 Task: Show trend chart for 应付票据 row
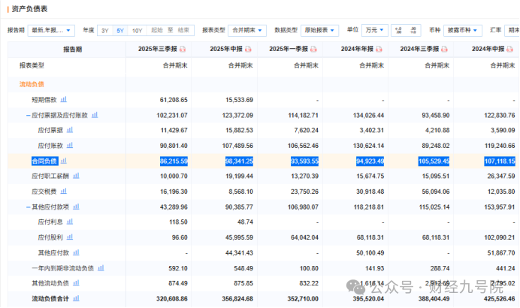[x=70, y=130]
